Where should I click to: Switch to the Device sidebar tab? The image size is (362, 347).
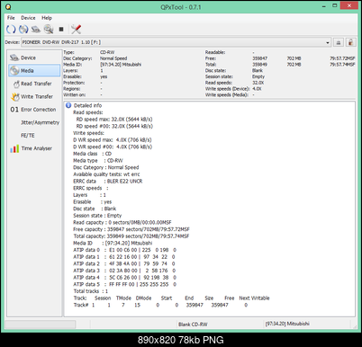click(x=34, y=58)
